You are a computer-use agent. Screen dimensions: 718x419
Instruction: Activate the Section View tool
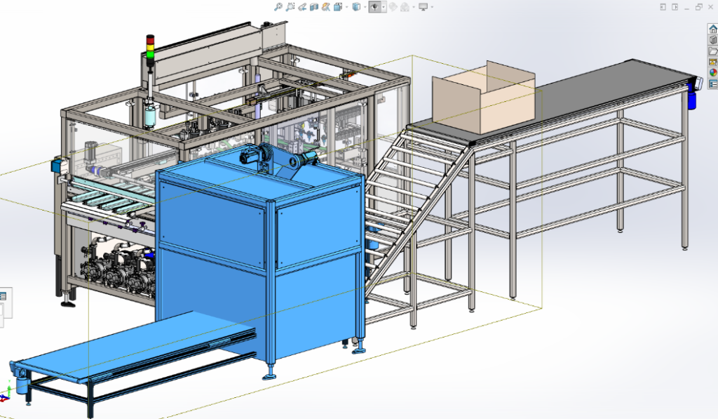[314, 7]
